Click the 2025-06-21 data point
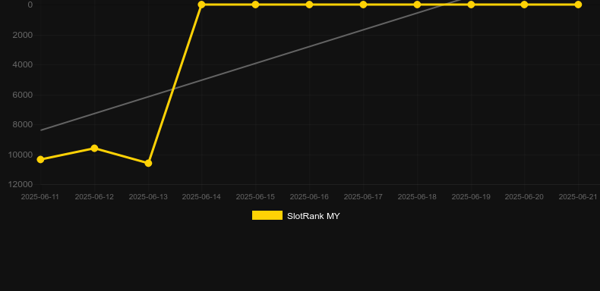Viewport: 600px width, 291px height. (578, 5)
